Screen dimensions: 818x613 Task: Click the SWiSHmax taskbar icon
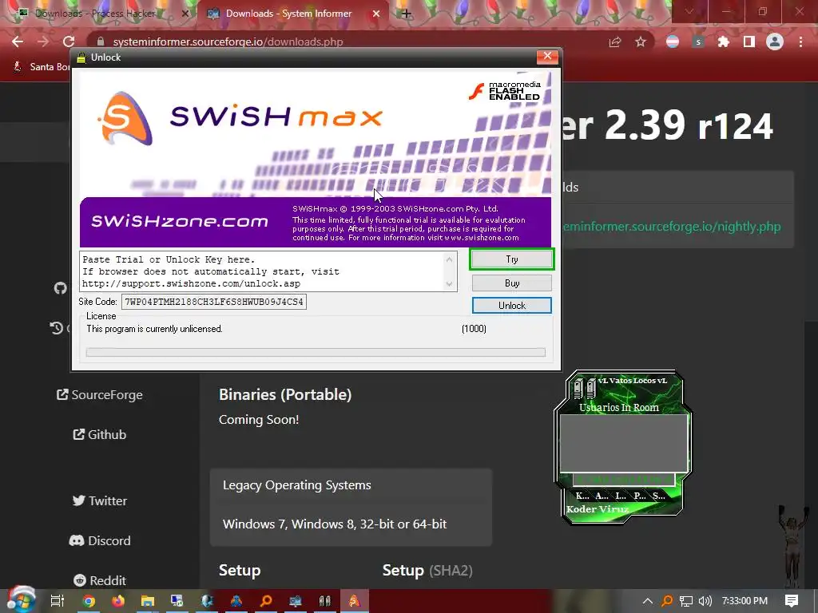coord(355,601)
